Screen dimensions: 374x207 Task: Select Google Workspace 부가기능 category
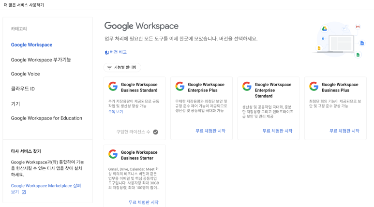tap(41, 59)
